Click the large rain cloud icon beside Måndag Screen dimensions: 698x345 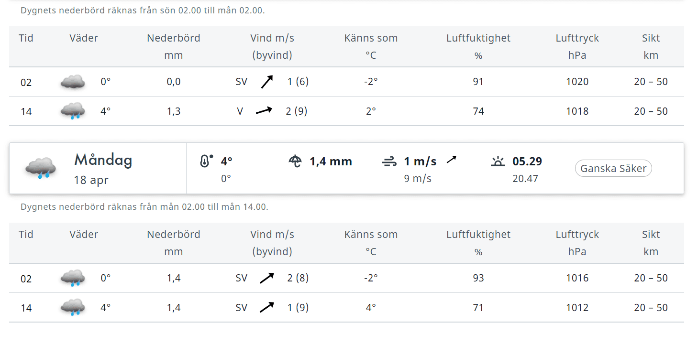(x=41, y=168)
